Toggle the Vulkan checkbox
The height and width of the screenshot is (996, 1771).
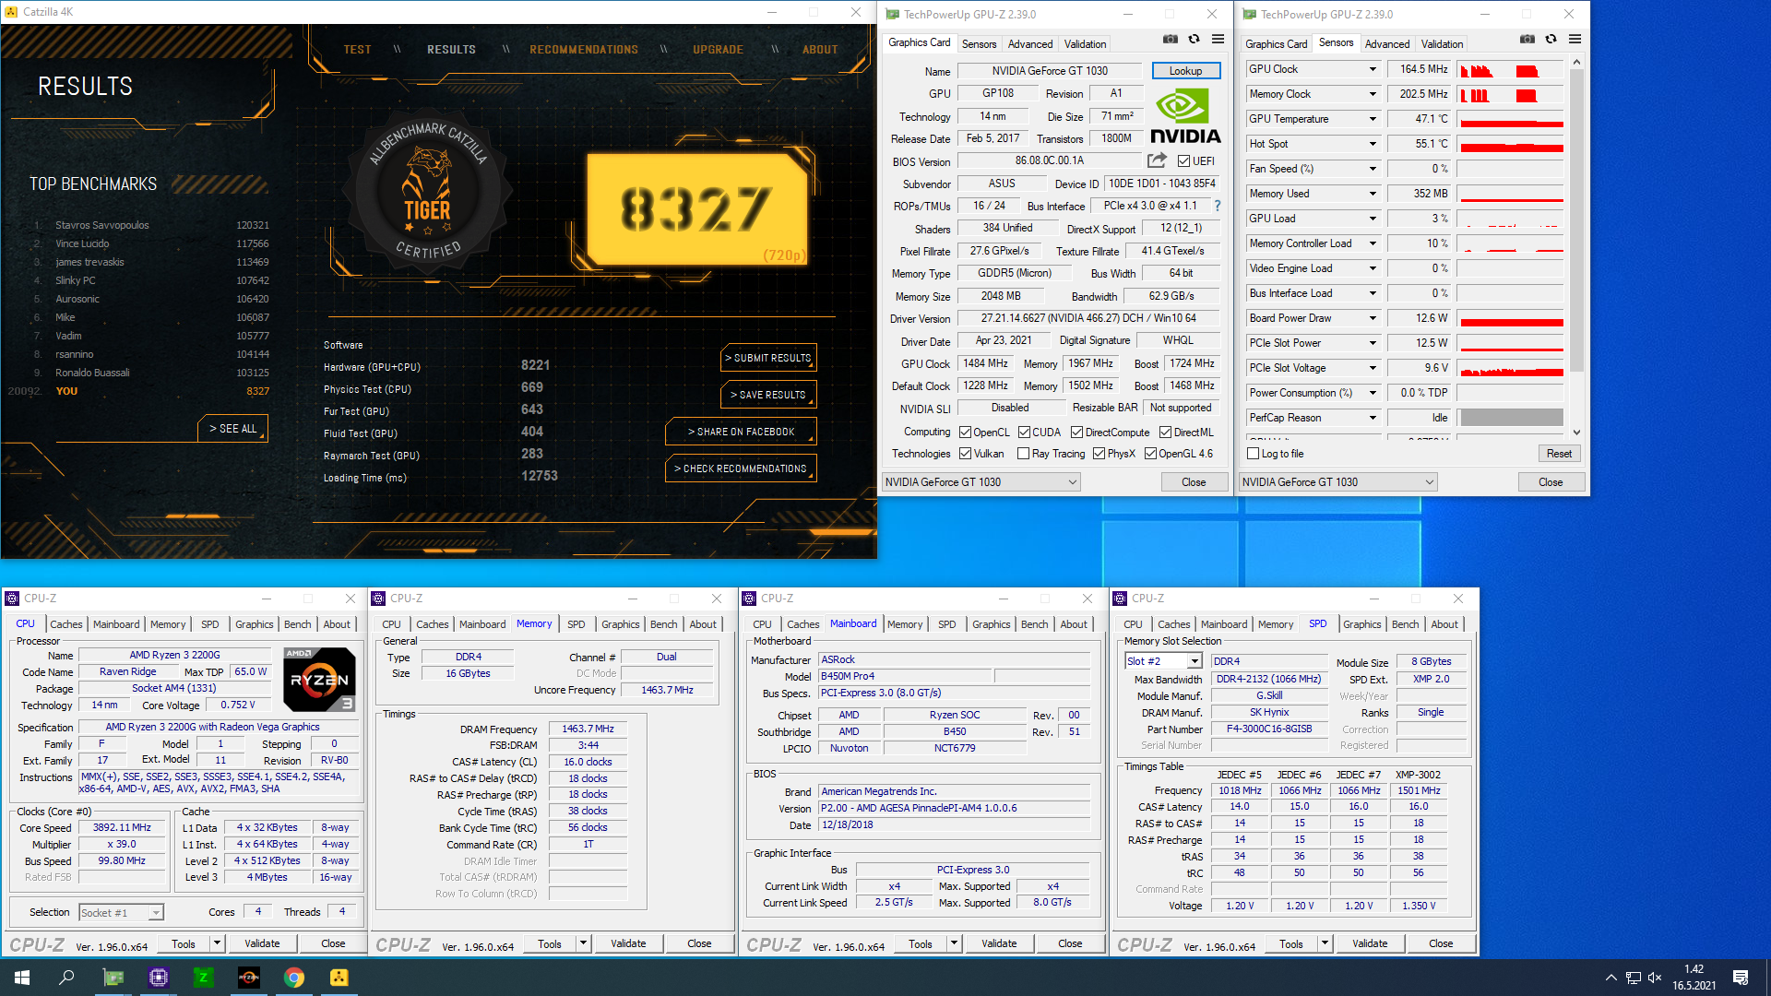(965, 454)
